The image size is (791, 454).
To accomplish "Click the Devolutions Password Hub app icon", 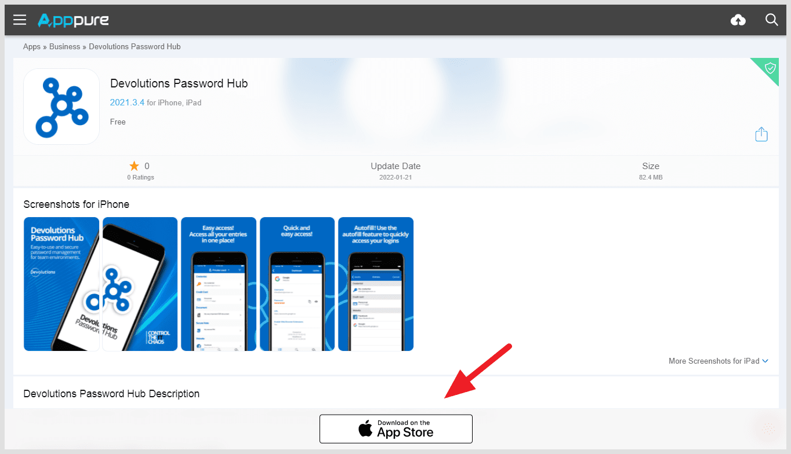I will pyautogui.click(x=61, y=107).
